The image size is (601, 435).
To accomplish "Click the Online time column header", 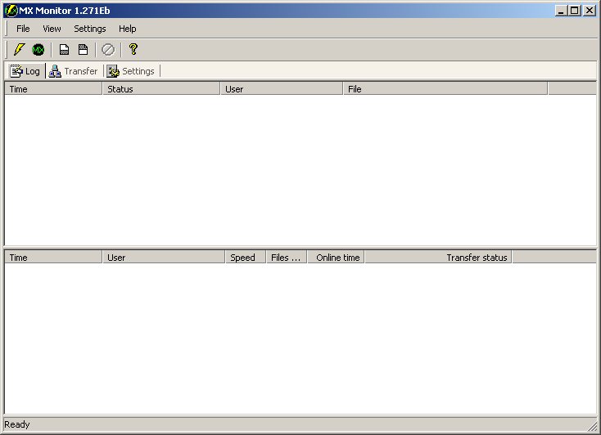I will click(336, 258).
